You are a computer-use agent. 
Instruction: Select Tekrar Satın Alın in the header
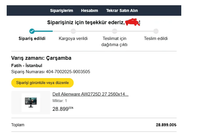(x=122, y=10)
